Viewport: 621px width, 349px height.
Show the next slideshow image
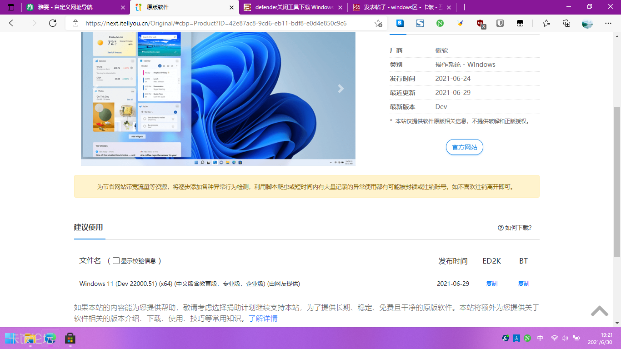(341, 89)
